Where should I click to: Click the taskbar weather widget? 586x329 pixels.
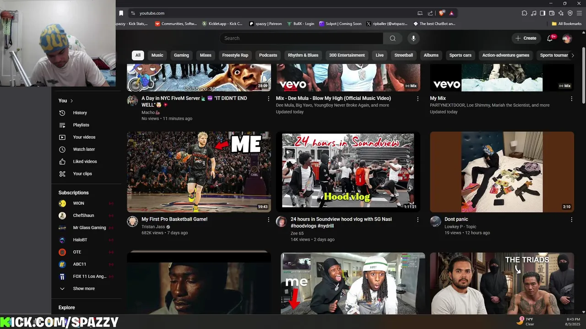pyautogui.click(x=525, y=321)
